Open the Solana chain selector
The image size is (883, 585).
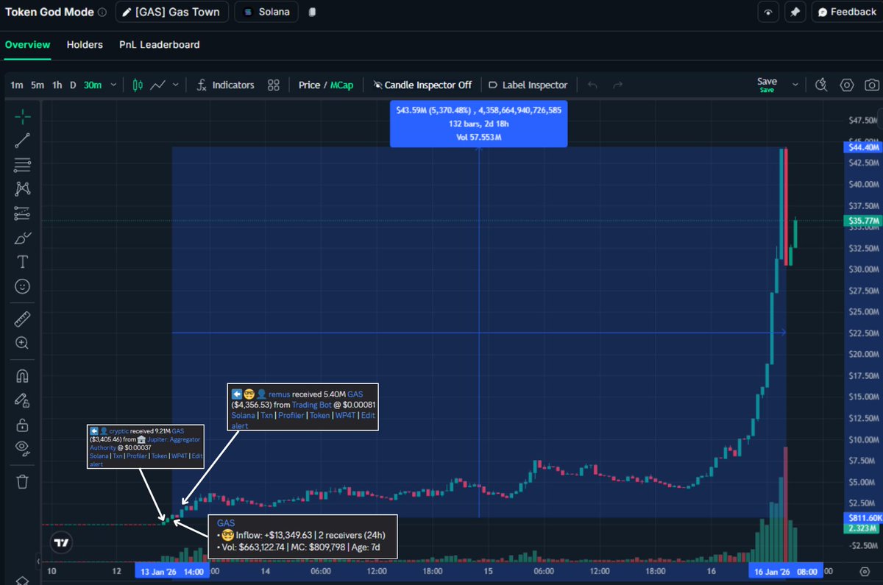coord(266,13)
